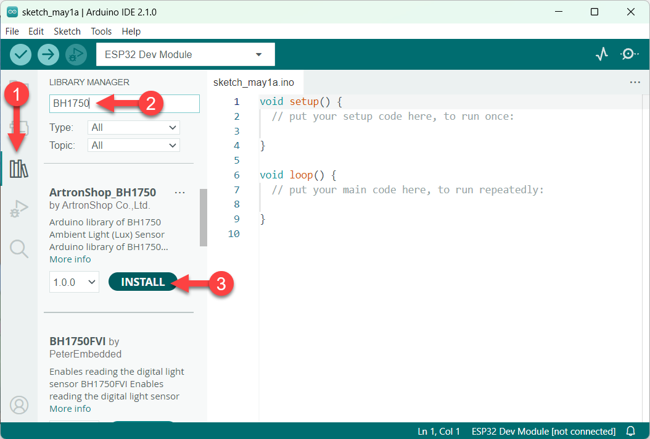Start debugging from the top toolbar
Viewport: 650px width, 439px height.
coord(76,54)
